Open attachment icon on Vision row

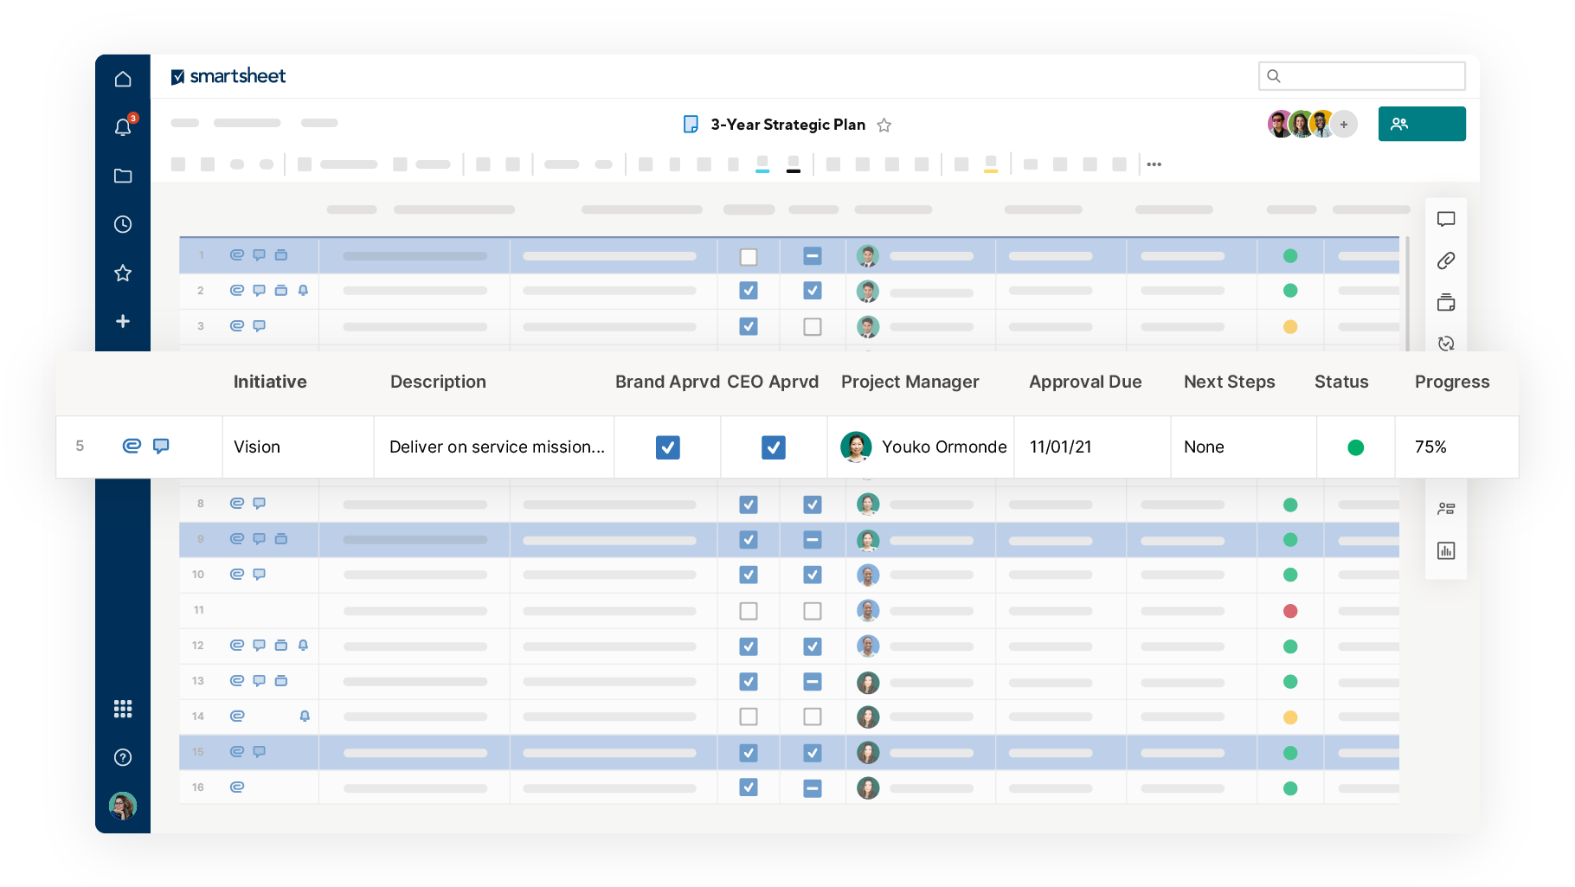(132, 446)
